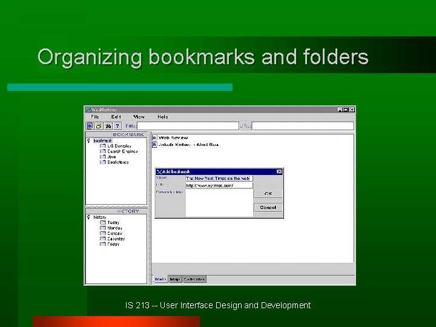Viewport: 436px width, 327px height.
Task: Click the Saturday folder icon
Action: [x=102, y=239]
